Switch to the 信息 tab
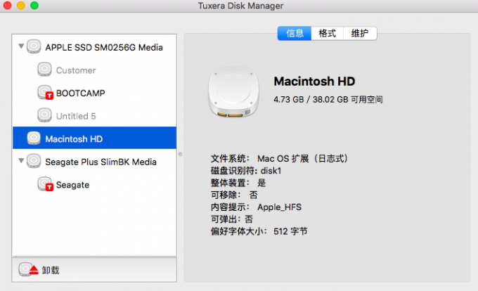The height and width of the screenshot is (291, 478). click(295, 33)
